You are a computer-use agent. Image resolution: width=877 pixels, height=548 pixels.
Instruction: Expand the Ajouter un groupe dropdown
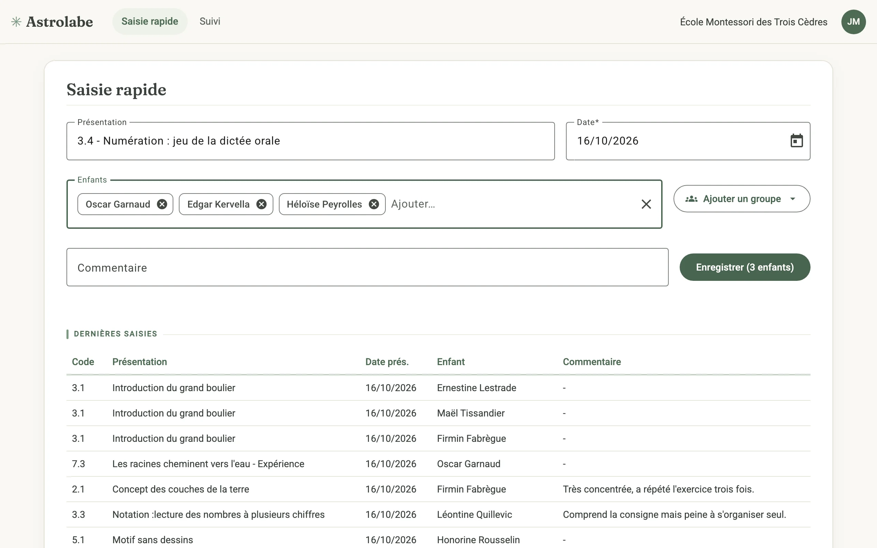(741, 199)
